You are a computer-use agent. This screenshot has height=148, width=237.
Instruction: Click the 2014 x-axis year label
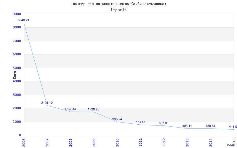tap(211, 143)
